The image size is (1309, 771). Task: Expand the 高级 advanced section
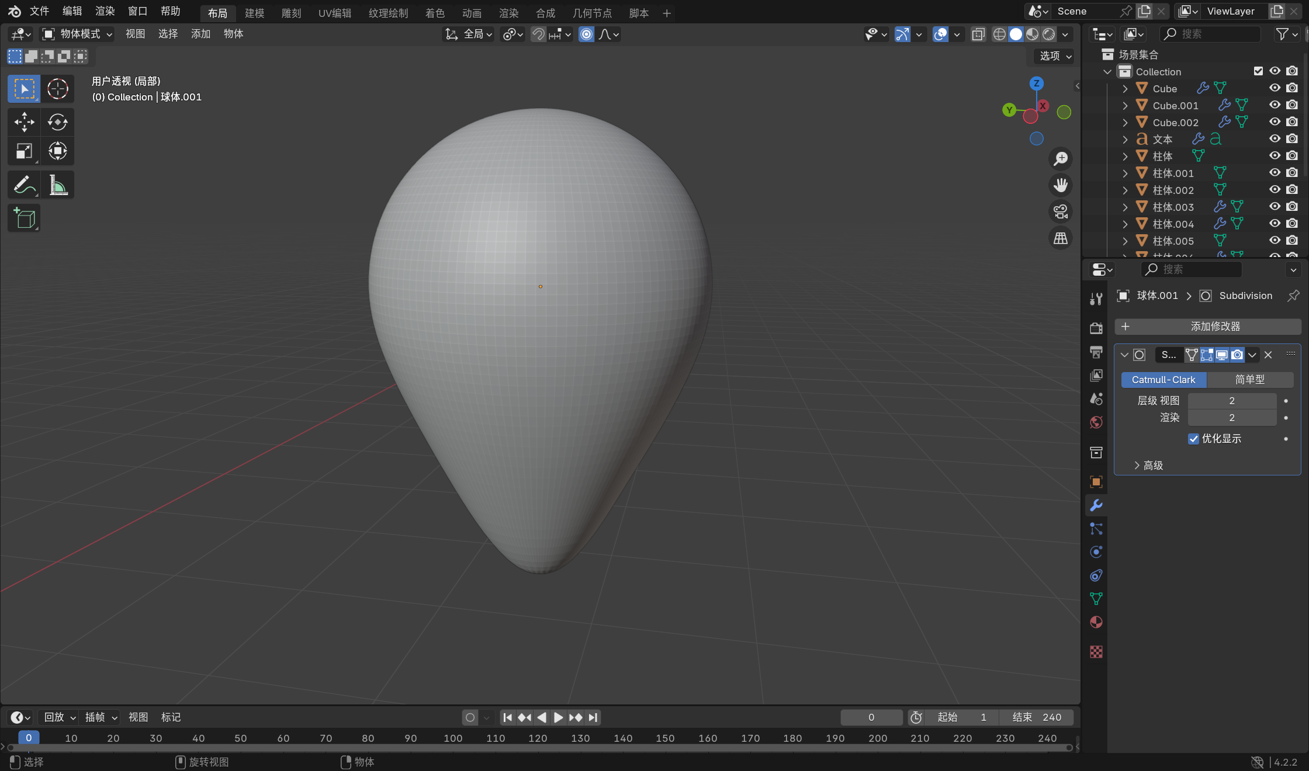click(1148, 466)
